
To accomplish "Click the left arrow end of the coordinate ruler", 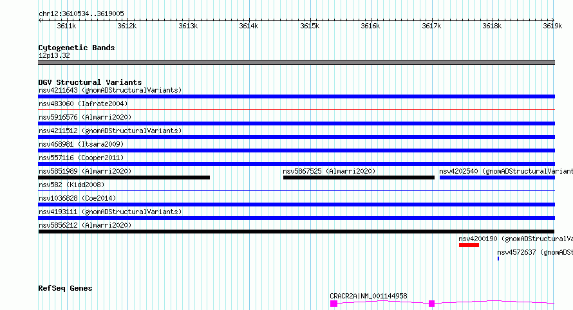I will [x=40, y=20].
